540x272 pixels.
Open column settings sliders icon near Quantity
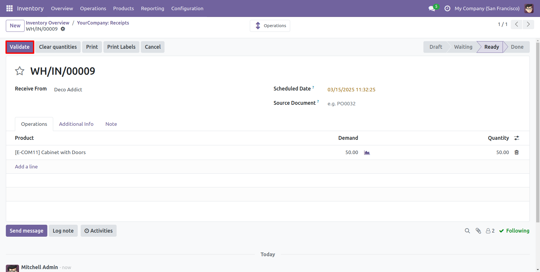point(517,138)
